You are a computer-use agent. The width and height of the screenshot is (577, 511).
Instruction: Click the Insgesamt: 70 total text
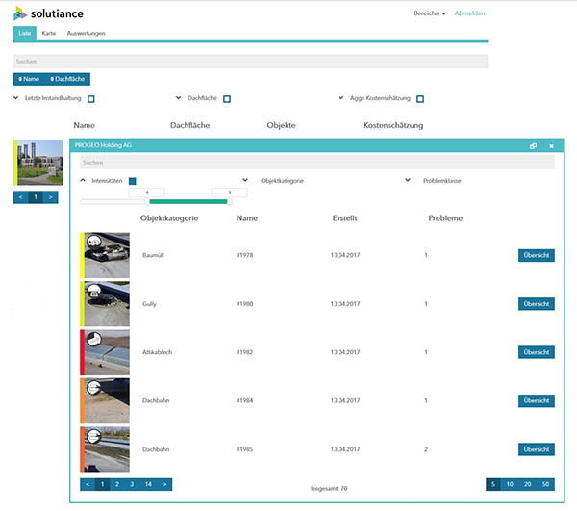coord(329,489)
